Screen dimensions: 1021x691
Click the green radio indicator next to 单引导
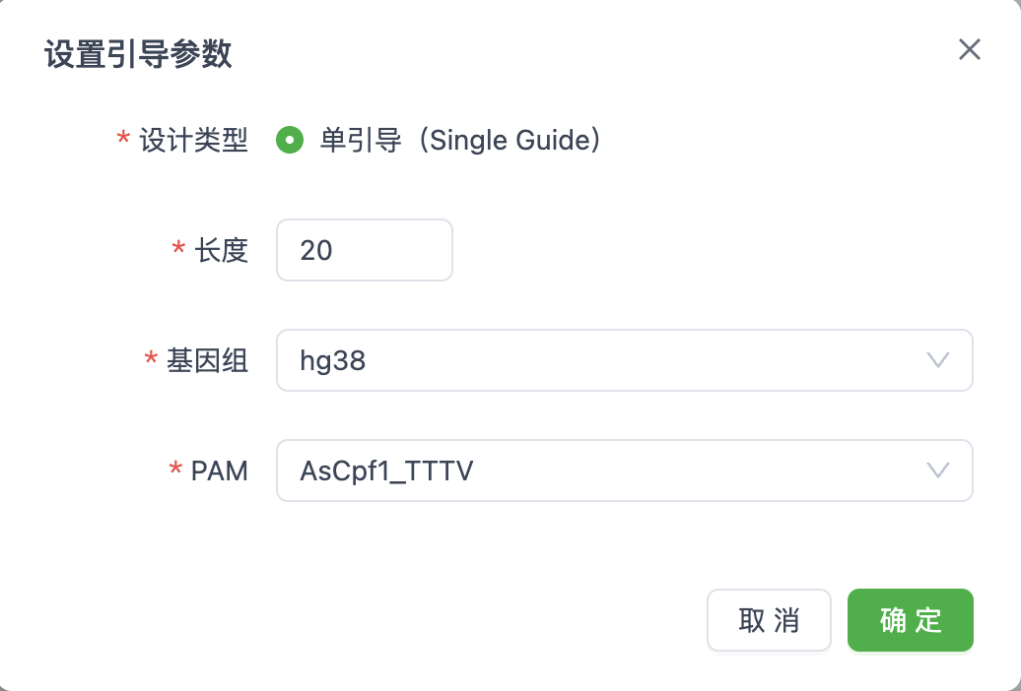click(x=290, y=141)
